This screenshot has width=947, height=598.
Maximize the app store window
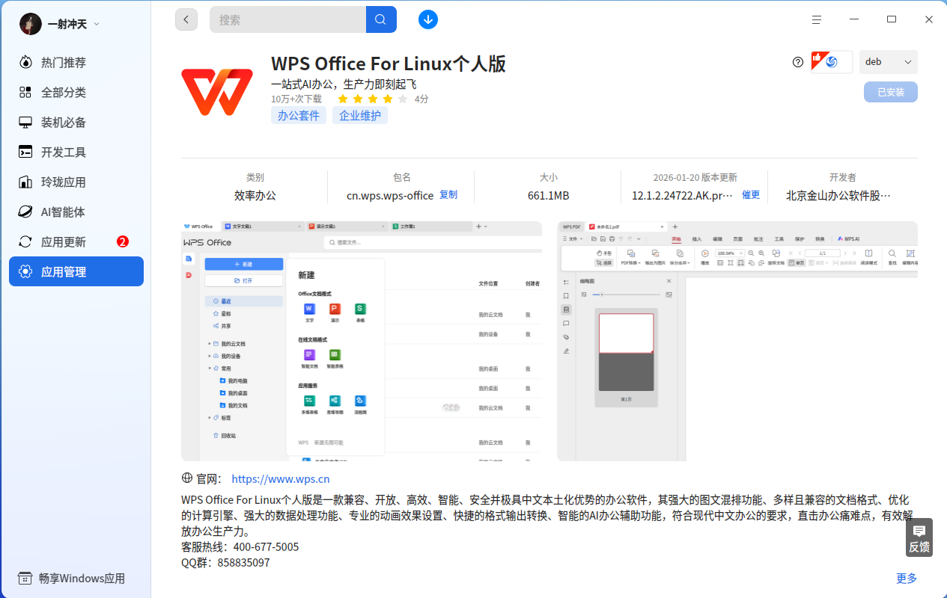[892, 19]
